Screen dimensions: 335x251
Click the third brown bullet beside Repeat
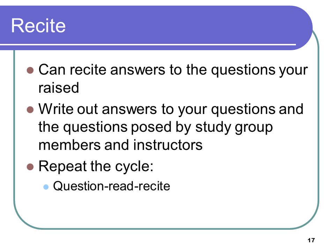30,167
